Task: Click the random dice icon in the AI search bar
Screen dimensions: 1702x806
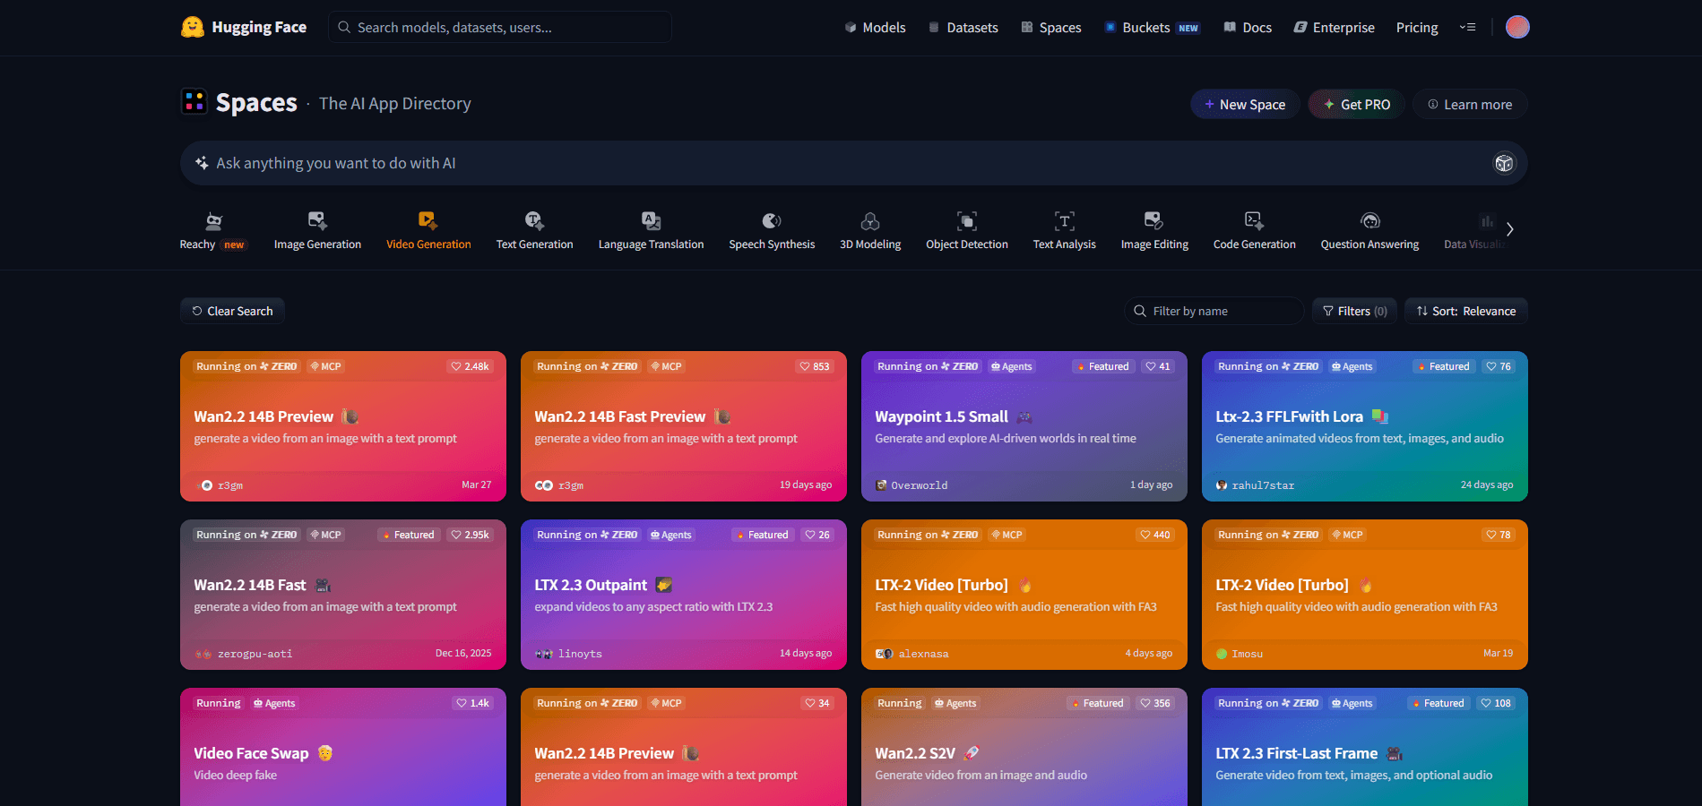Action: 1504,163
